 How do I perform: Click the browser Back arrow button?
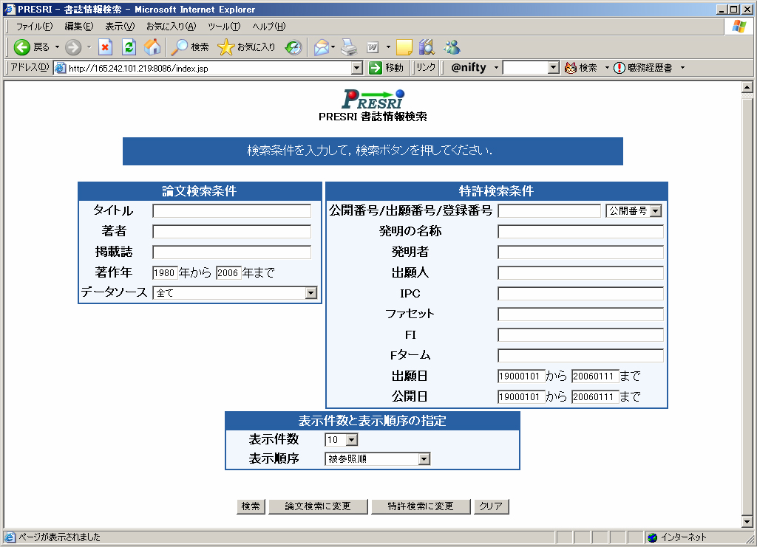(x=22, y=47)
